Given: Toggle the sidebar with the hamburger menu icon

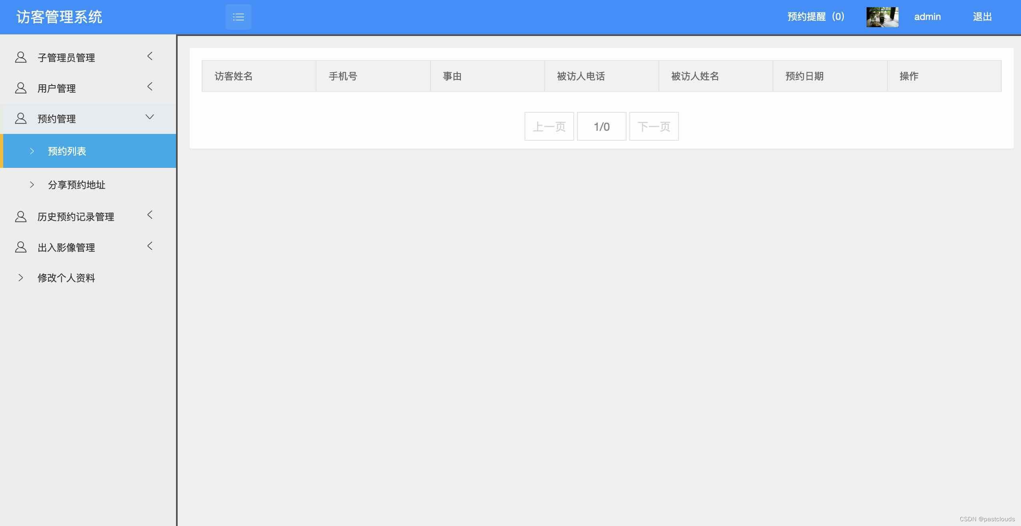Looking at the screenshot, I should click(238, 17).
